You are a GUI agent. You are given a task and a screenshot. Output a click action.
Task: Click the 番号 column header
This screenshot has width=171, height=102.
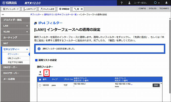45,79
